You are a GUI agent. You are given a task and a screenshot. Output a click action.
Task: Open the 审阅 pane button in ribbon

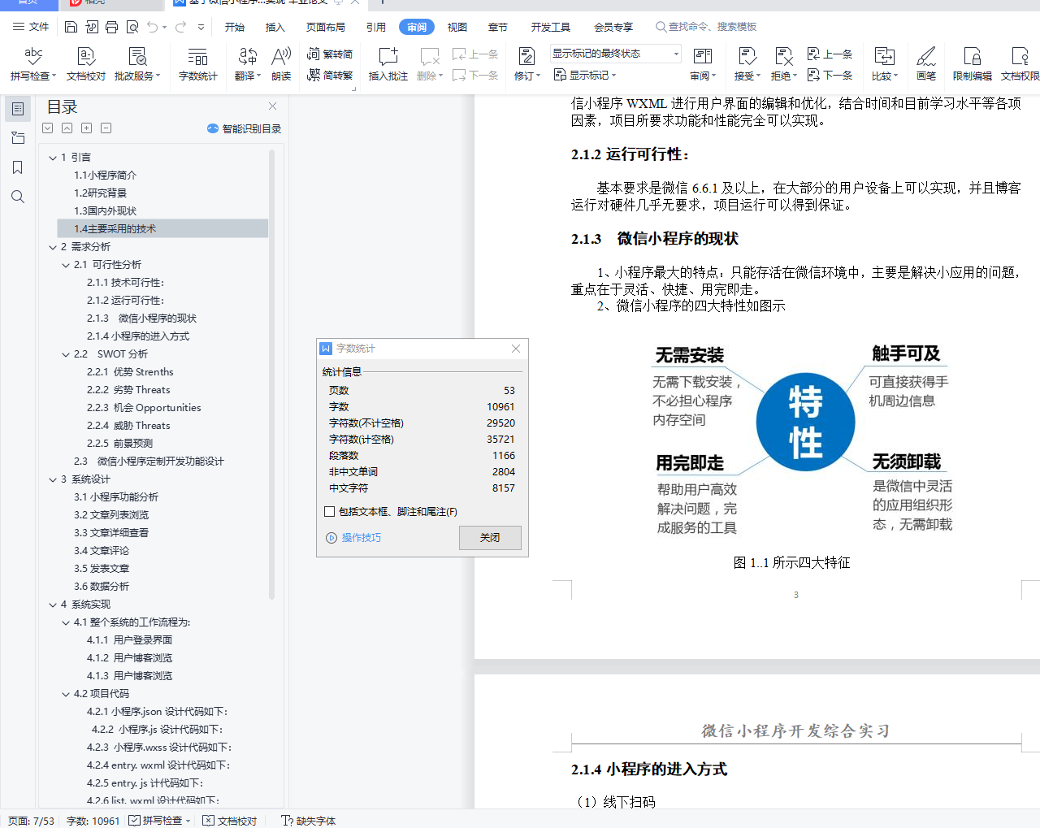coord(703,63)
